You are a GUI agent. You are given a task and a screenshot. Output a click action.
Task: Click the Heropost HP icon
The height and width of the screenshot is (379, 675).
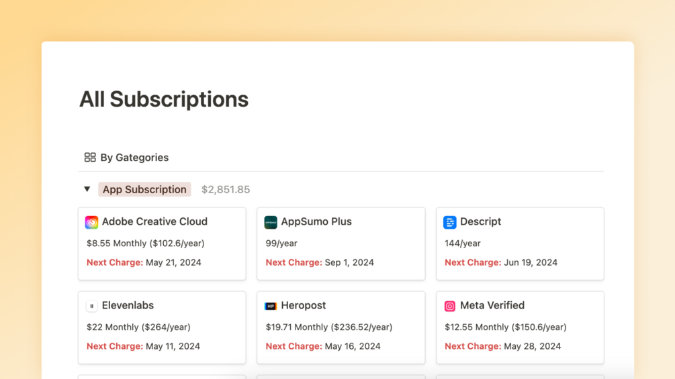(271, 306)
